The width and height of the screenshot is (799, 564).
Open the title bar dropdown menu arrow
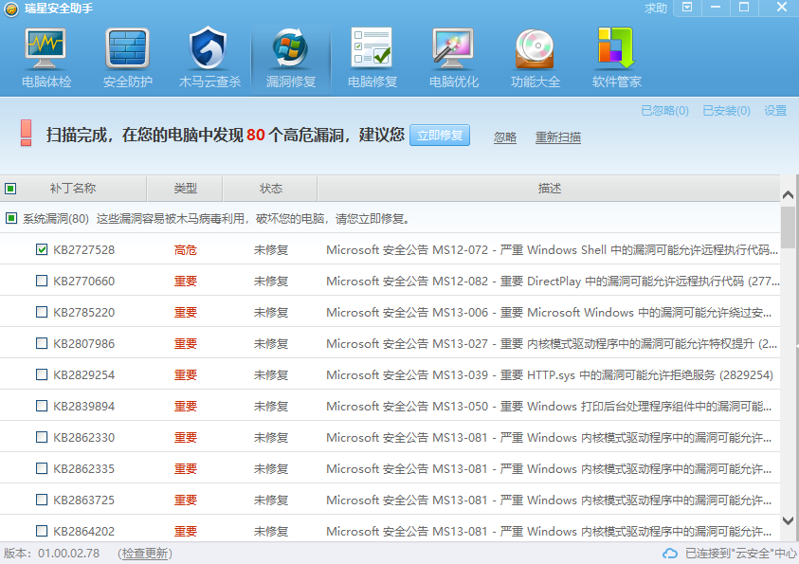coord(687,8)
